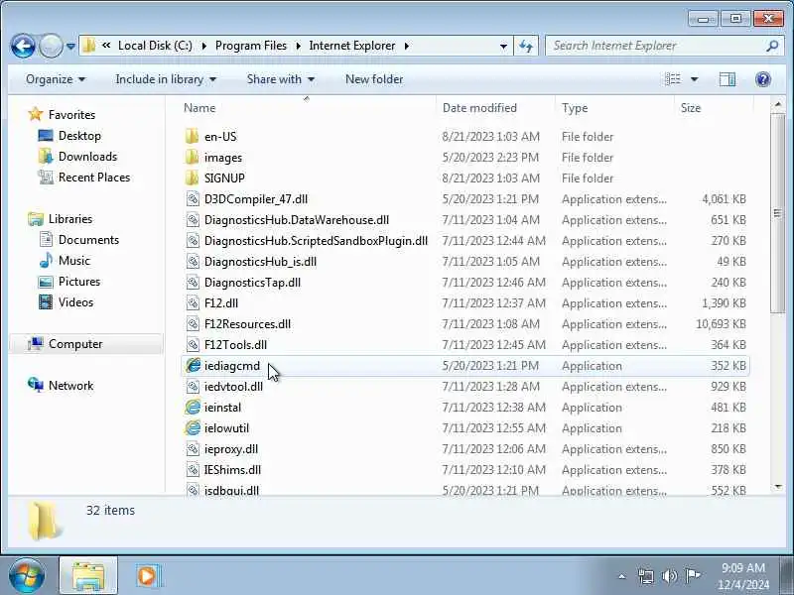Select ieproxy.dll file icon
This screenshot has width=794, height=595.
click(x=192, y=449)
